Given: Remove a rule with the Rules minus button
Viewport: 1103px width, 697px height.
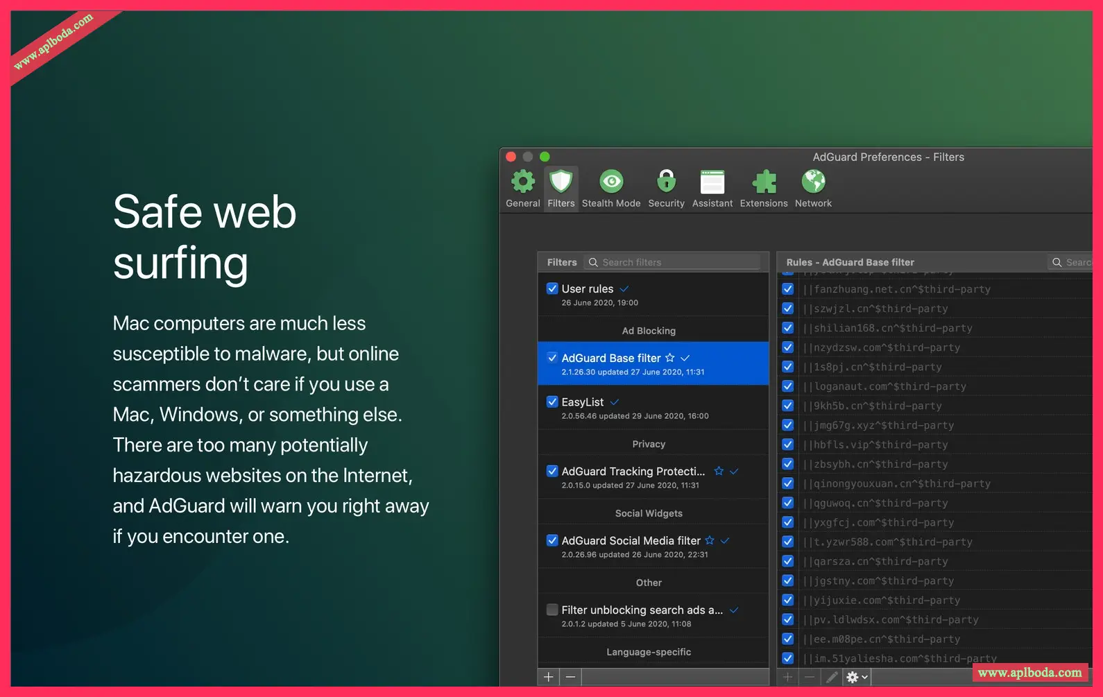Looking at the screenshot, I should click(810, 677).
